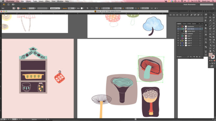Image resolution: width=216 pixels, height=121 pixels.
Task: Toggle visibility of Layer 7
Action: (178, 36)
